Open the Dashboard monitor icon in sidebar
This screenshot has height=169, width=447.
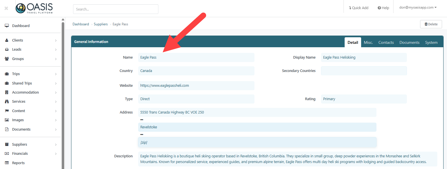pyautogui.click(x=7, y=26)
